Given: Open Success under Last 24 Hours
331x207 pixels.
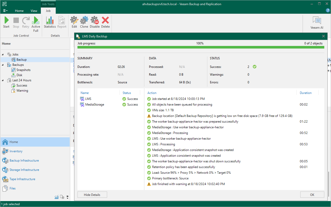Looking at the screenshot, I should point(22,85).
